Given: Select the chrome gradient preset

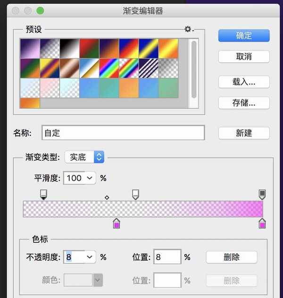Looking at the screenshot, I should click(x=89, y=68).
